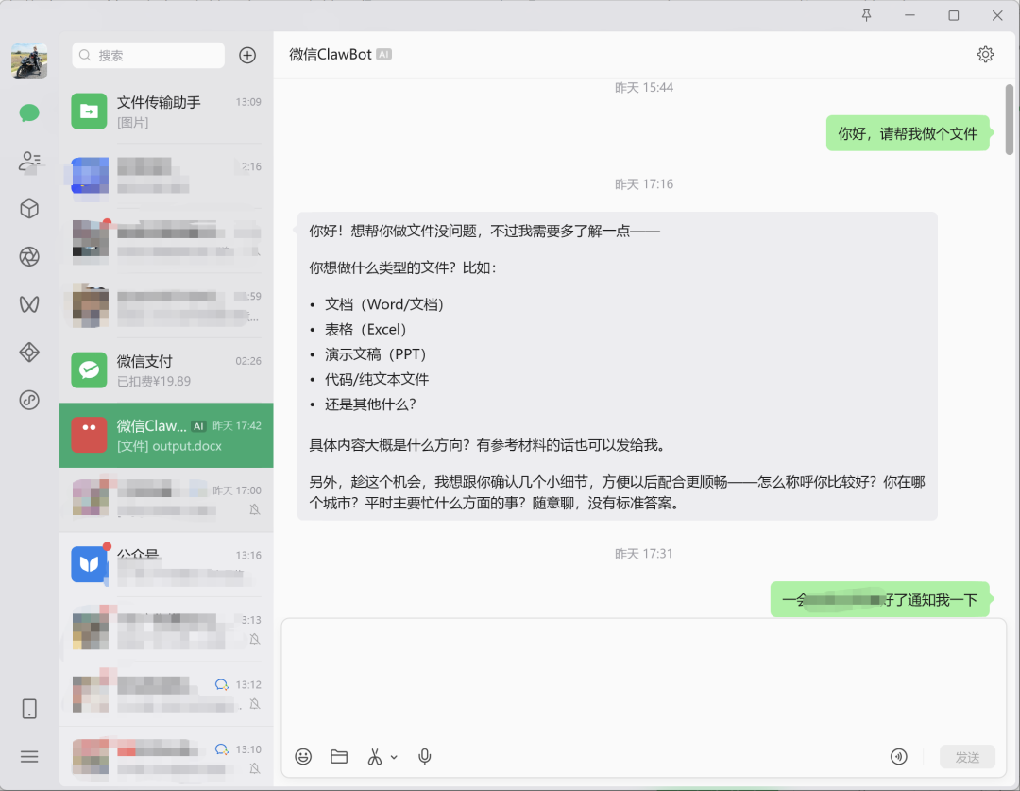
Task: Click the plus button beside search box
Action: click(x=247, y=56)
